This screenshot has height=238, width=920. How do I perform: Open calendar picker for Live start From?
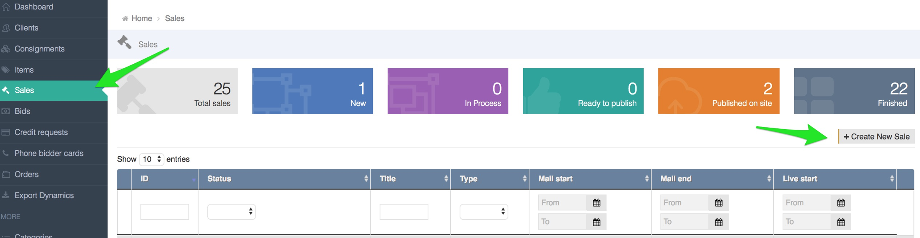841,203
